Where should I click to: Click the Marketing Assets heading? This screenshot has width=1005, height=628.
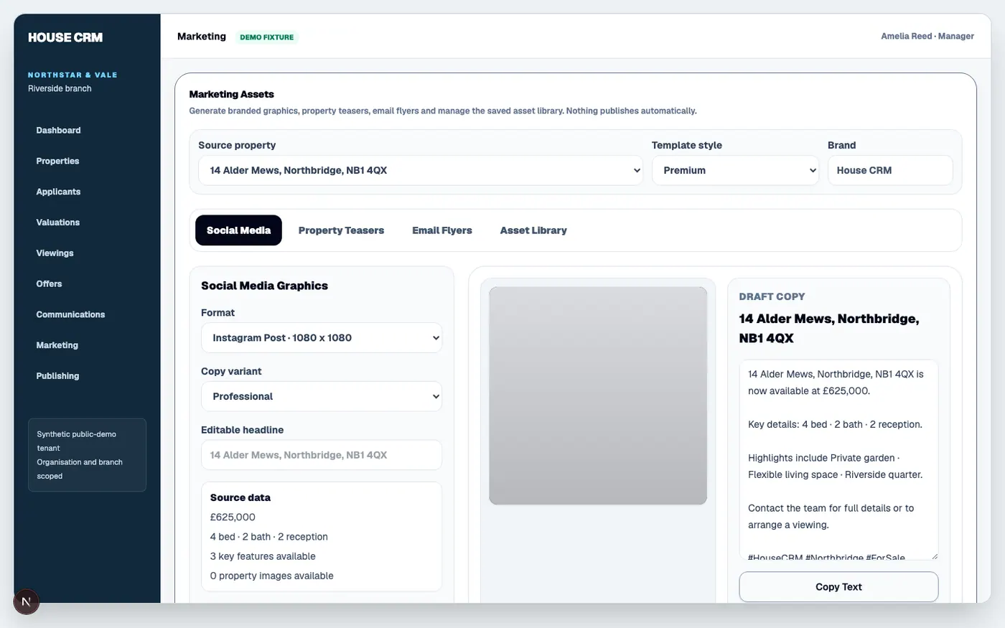click(x=231, y=94)
